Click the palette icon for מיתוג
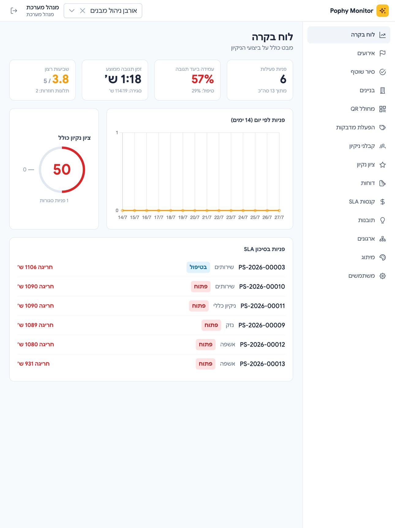The width and height of the screenshot is (395, 528). coord(382,257)
